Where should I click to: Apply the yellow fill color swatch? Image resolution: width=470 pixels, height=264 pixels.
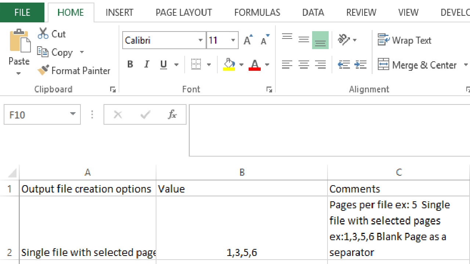tap(229, 65)
